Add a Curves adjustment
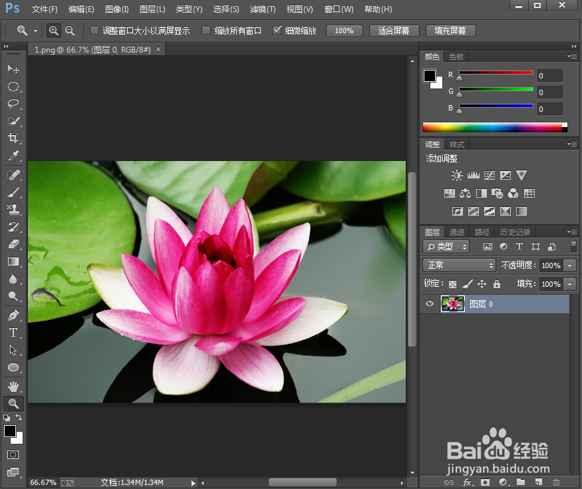 click(x=489, y=175)
